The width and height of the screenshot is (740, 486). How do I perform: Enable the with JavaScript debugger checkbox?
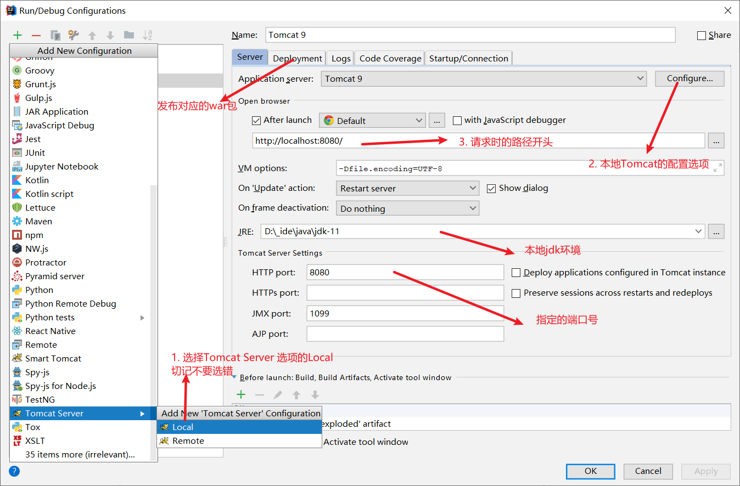tap(457, 120)
